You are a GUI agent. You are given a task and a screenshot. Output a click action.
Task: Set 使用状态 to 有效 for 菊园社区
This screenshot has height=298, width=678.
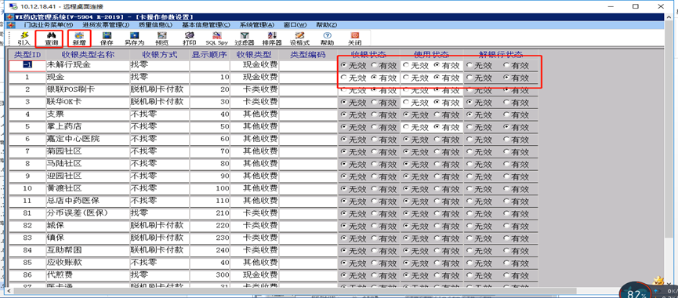pos(437,152)
